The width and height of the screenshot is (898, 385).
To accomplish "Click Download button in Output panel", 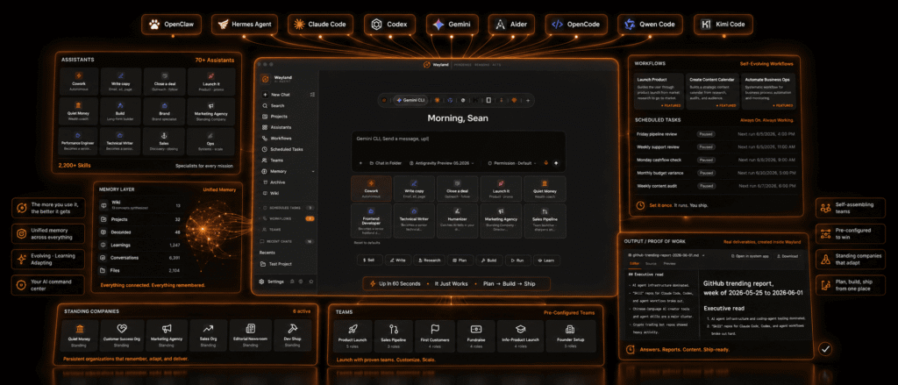I will [x=787, y=256].
